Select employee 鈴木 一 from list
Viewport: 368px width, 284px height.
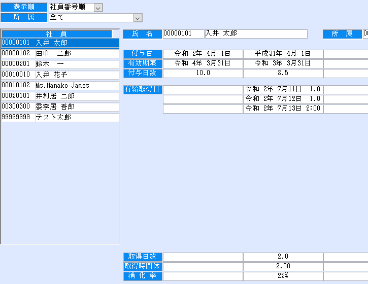[x=60, y=64]
